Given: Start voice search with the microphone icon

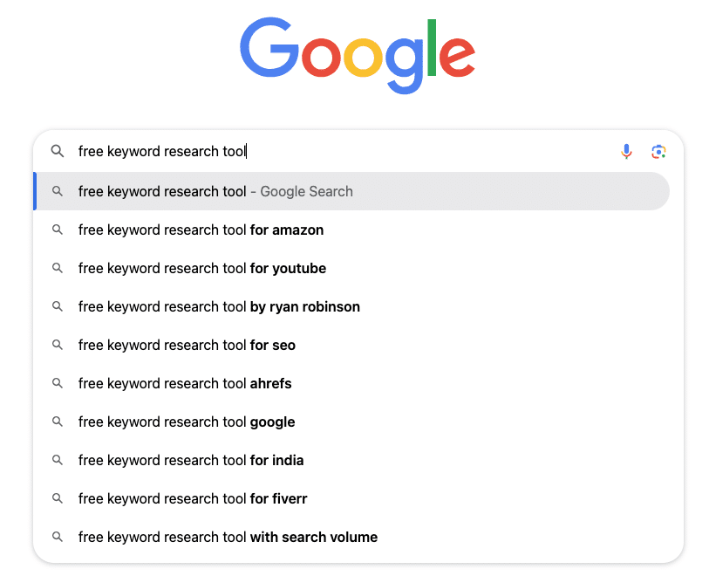Looking at the screenshot, I should click(x=626, y=151).
